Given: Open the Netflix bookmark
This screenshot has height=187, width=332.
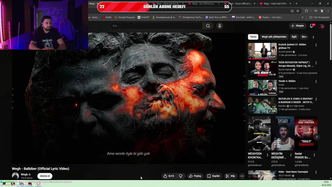Looking at the screenshot, I should (107, 17).
